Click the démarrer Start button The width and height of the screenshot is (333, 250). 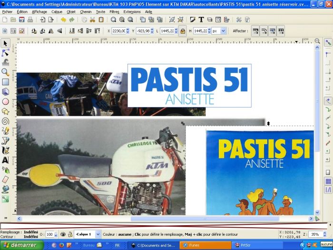coord(21,245)
